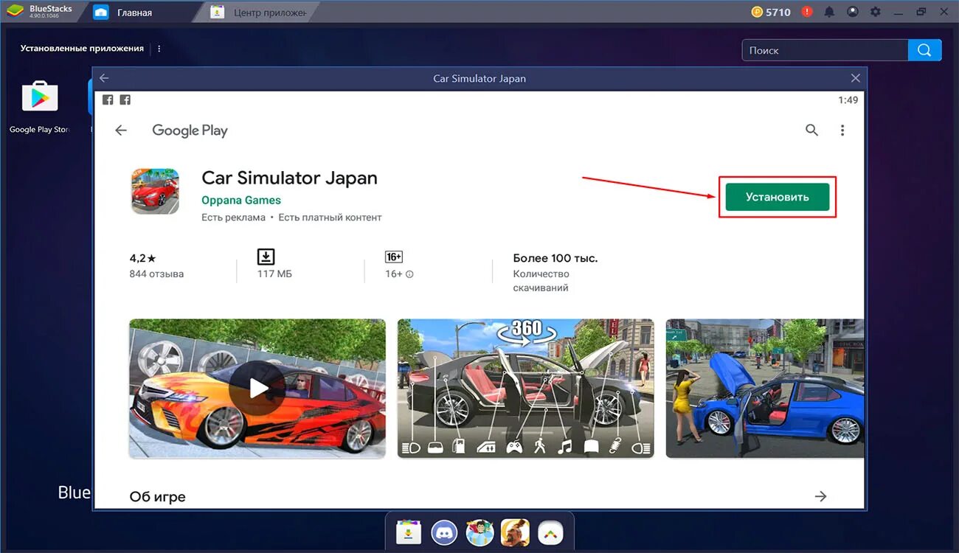Click the Более 100 тыс. downloads text

point(555,258)
